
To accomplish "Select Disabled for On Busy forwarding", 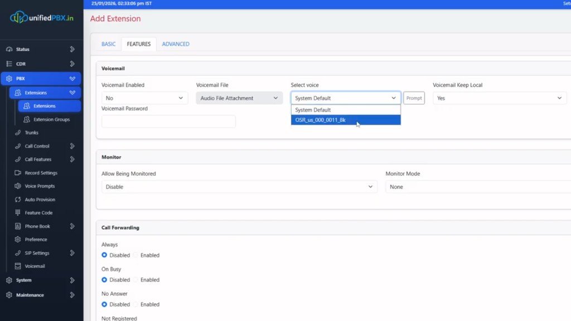I will click(104, 280).
